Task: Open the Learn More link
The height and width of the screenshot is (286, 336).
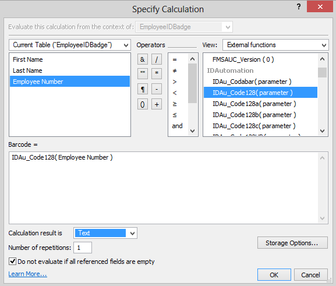Action: [x=27, y=274]
